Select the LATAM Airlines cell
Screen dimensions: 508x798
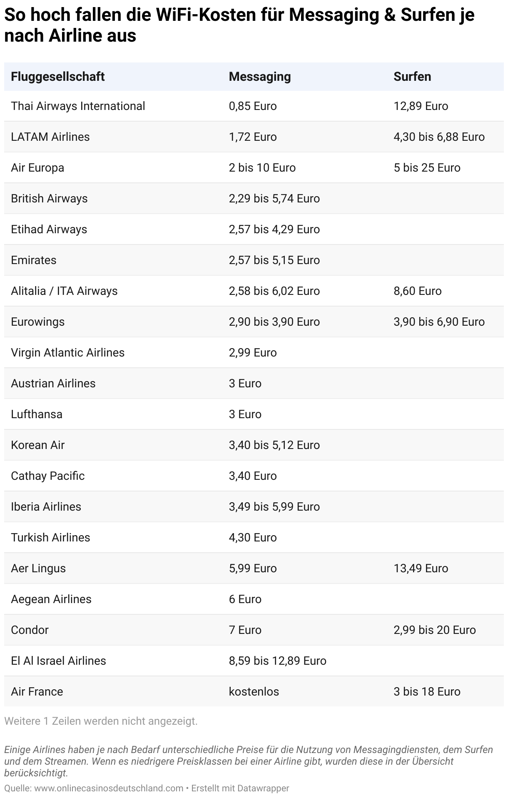(x=50, y=137)
